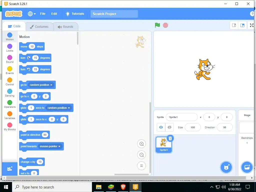
Task: Select the Sensing category circle
Action: tap(10, 91)
